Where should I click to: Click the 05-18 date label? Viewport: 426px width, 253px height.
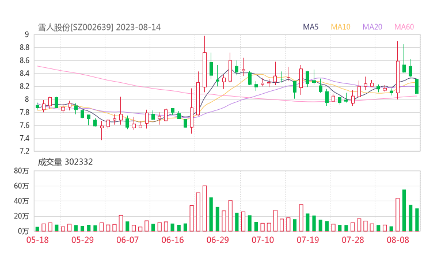[x=37, y=240]
